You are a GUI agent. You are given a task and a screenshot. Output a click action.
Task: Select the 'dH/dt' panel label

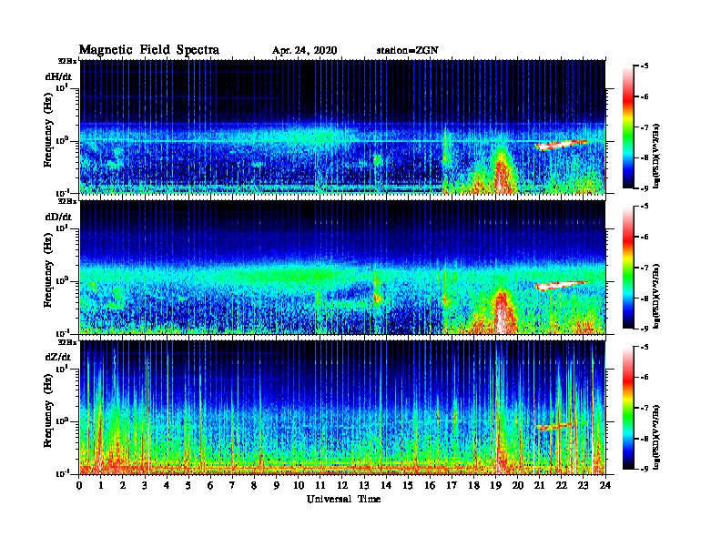(58, 76)
